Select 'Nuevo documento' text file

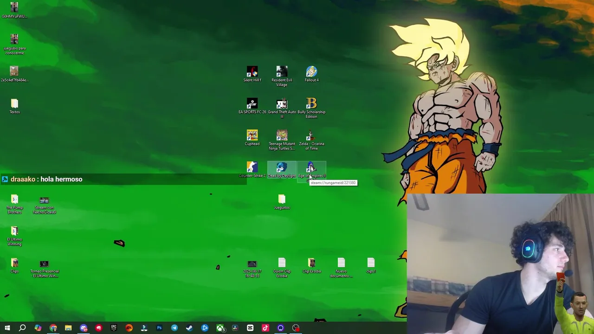click(341, 268)
